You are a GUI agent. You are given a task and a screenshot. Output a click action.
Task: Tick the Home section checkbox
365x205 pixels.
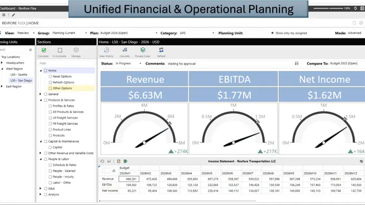[46, 71]
